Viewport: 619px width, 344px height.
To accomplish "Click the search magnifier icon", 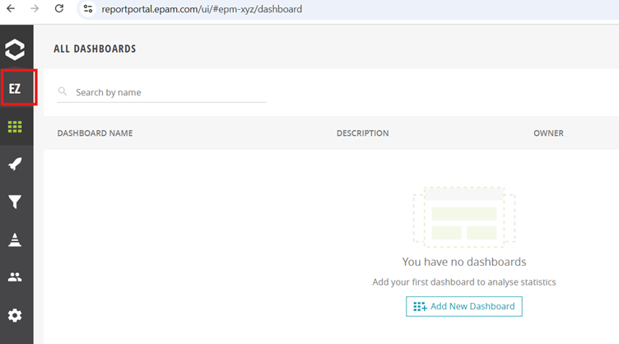I will pos(63,91).
